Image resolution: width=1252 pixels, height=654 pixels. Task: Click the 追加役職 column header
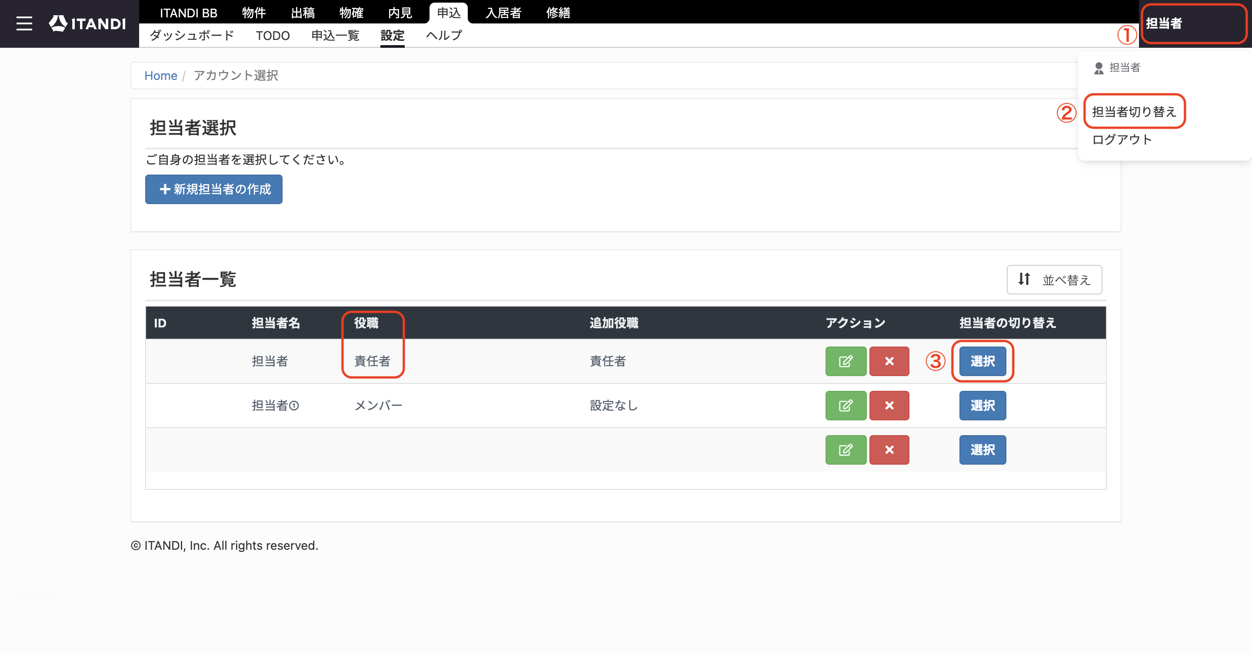pyautogui.click(x=614, y=323)
